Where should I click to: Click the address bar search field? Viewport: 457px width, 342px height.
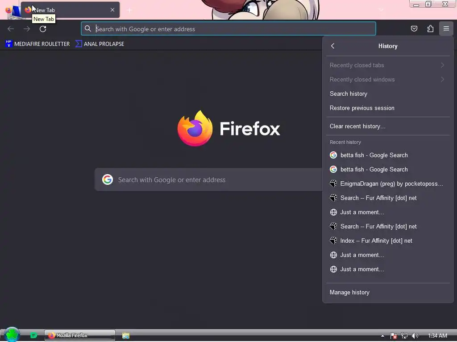point(228,29)
